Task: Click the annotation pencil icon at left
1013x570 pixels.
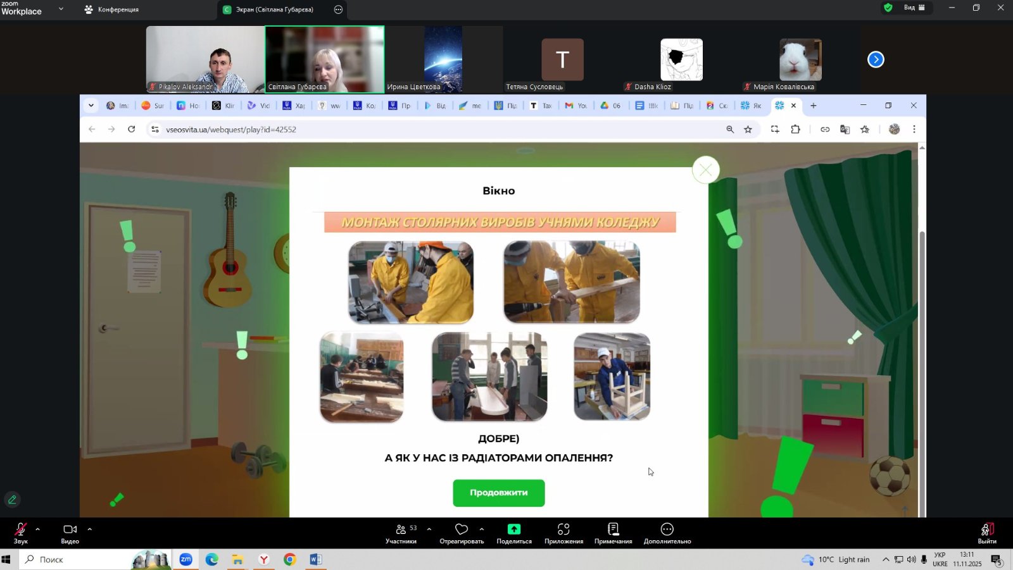Action: coord(12,500)
